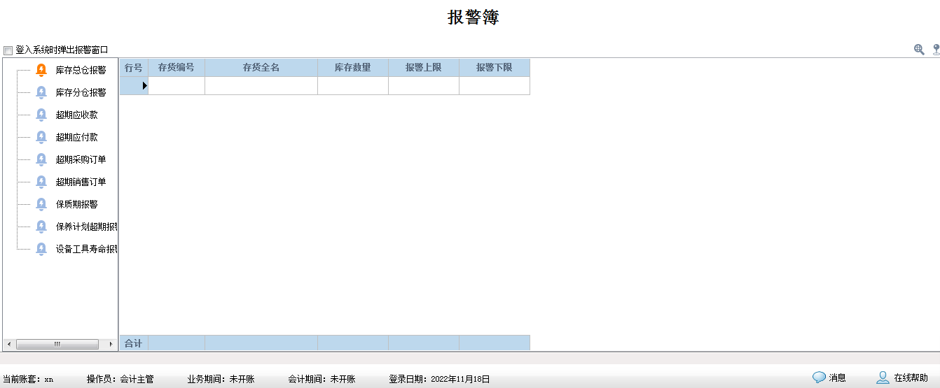Click the bell icon beside 超期应收款
940x388 pixels.
coord(41,115)
